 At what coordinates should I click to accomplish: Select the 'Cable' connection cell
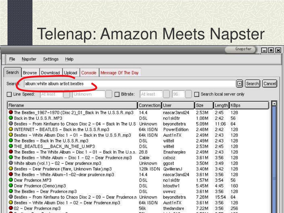144,158
